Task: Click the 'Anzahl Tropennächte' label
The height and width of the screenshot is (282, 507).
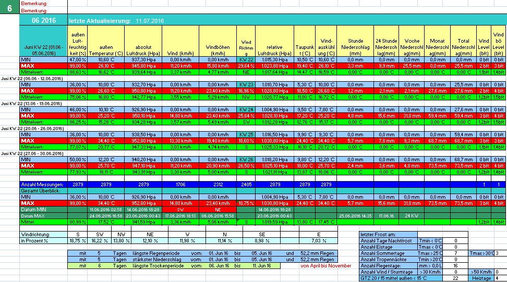Action: tap(388, 260)
